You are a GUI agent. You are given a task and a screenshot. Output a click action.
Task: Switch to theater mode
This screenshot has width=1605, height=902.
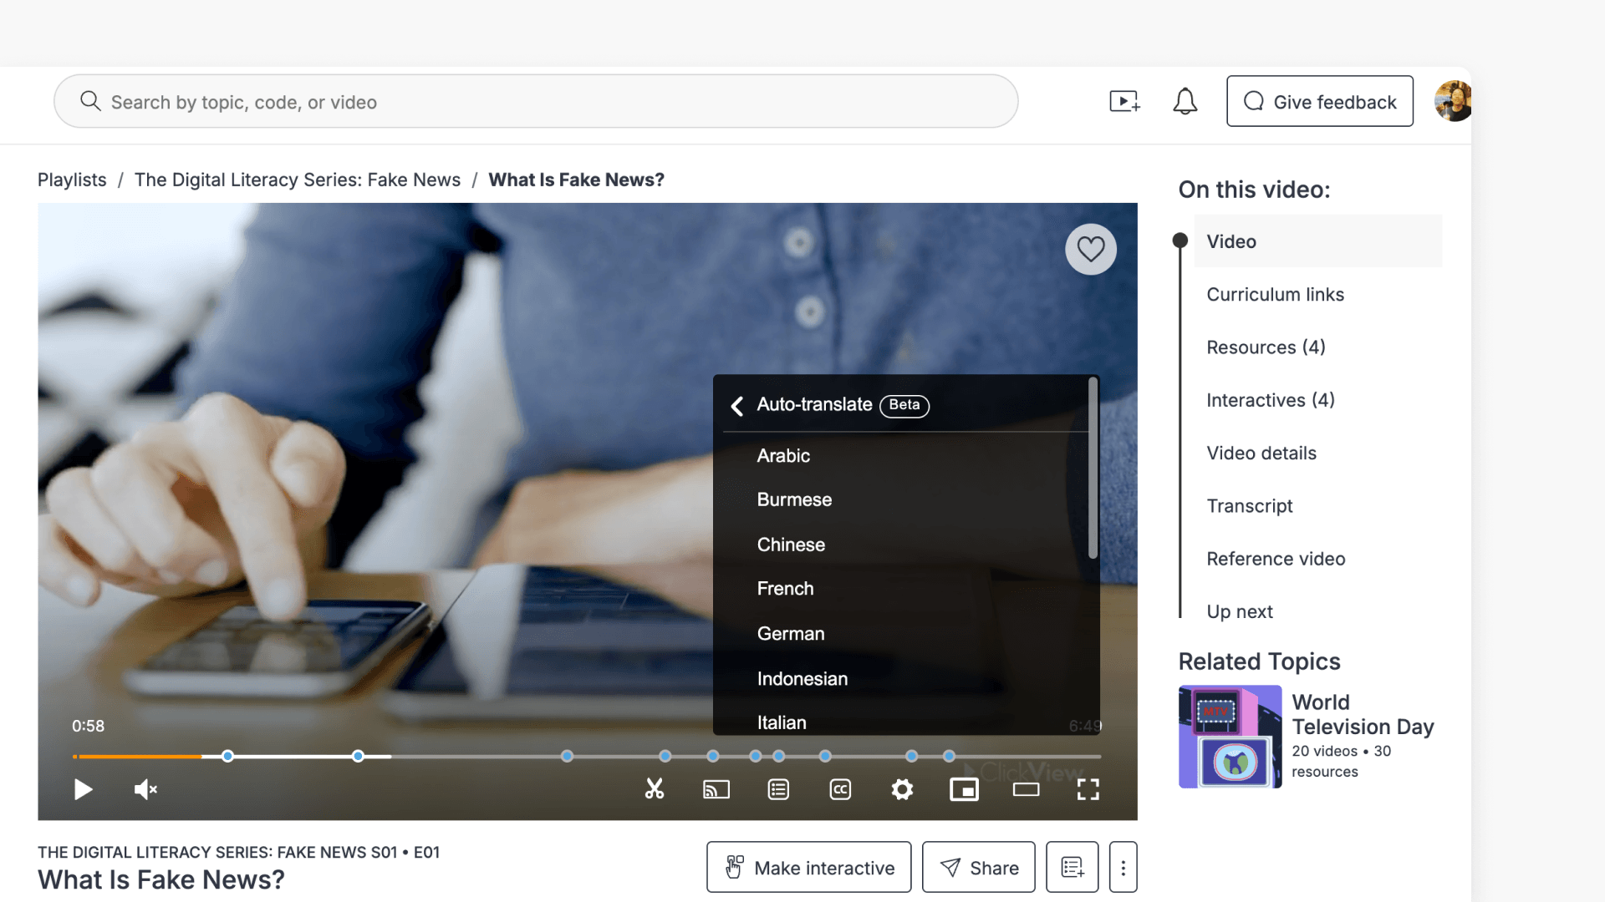pyautogui.click(x=1026, y=789)
